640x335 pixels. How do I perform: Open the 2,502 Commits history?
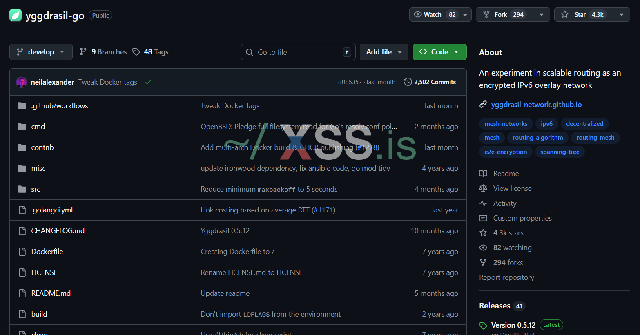click(430, 82)
